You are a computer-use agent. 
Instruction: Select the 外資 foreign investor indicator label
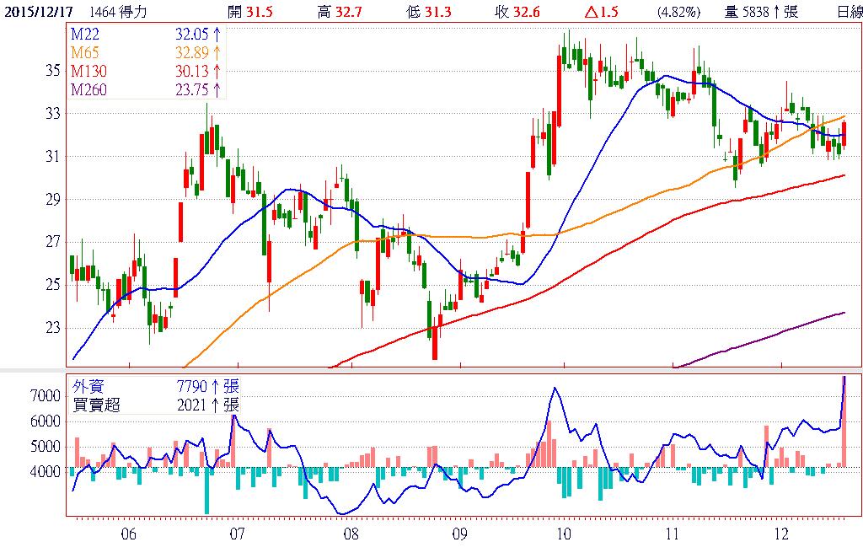pos(89,387)
